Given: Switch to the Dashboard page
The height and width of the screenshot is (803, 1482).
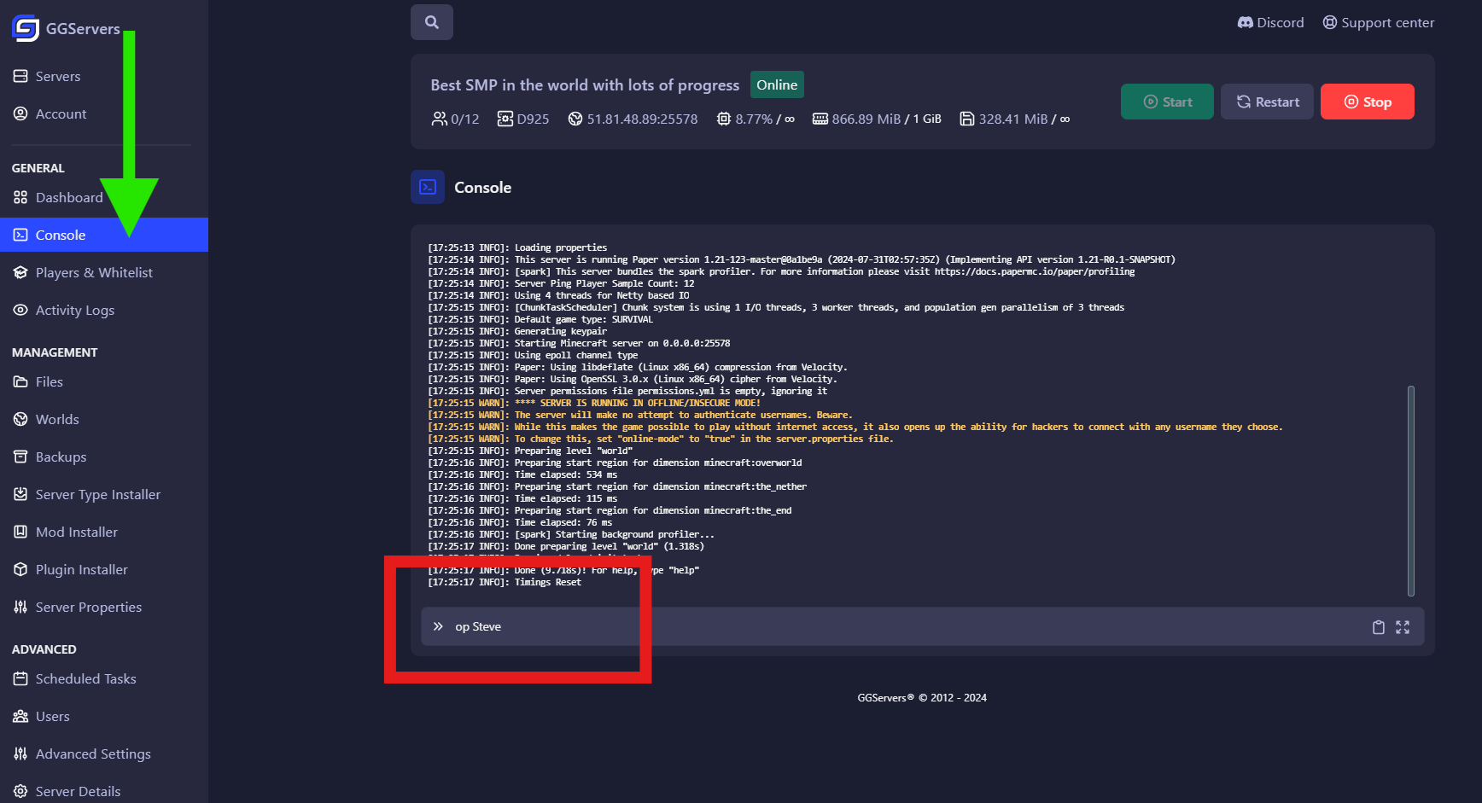Looking at the screenshot, I should click(x=69, y=197).
